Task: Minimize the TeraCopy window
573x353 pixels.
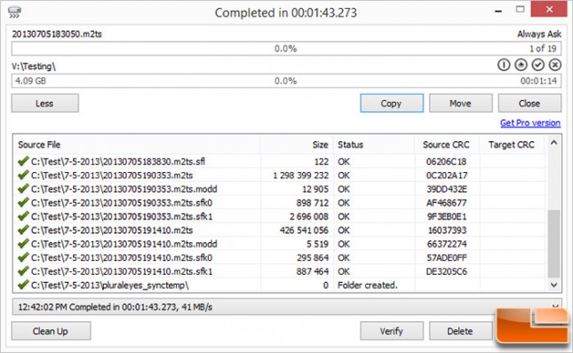Action: [498, 11]
